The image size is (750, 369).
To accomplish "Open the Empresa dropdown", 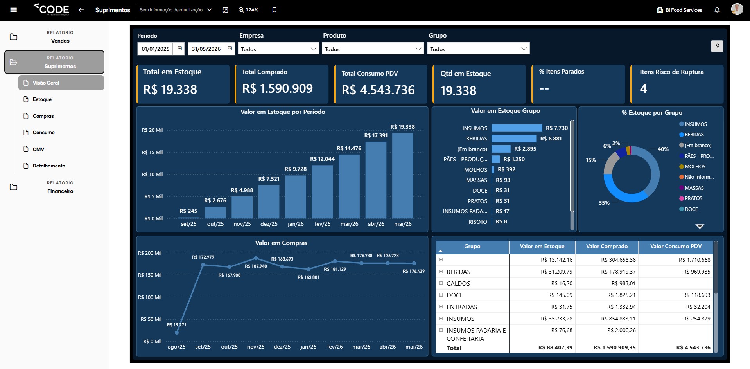I will pyautogui.click(x=278, y=49).
